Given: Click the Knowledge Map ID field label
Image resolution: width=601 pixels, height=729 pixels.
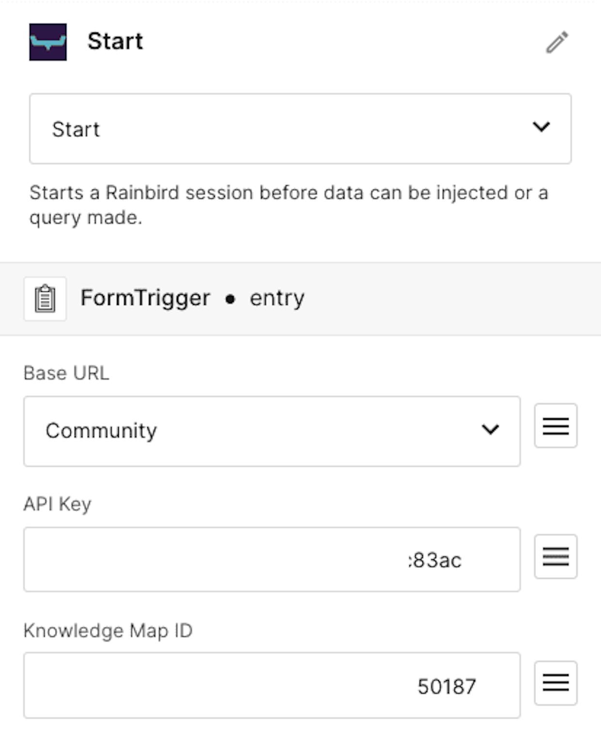Looking at the screenshot, I should (108, 631).
